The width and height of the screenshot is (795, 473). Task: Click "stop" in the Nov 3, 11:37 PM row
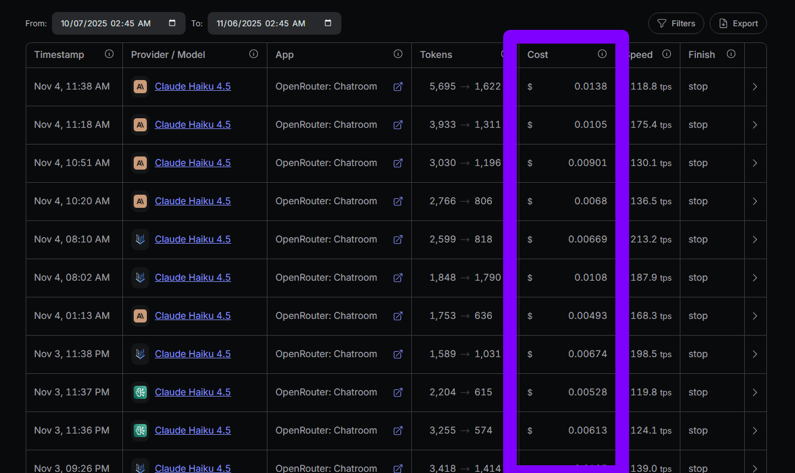(698, 392)
